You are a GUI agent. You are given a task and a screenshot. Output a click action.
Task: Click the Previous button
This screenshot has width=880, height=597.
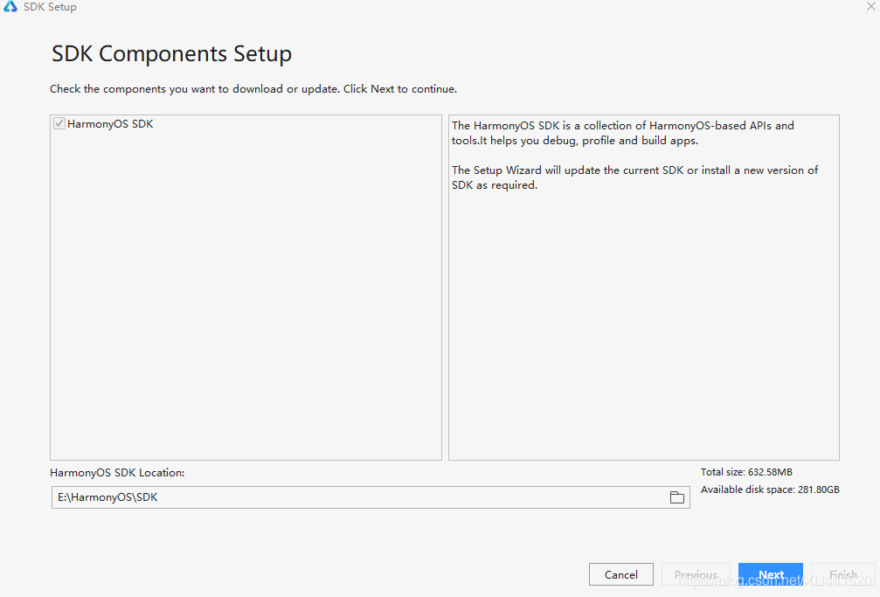[696, 574]
